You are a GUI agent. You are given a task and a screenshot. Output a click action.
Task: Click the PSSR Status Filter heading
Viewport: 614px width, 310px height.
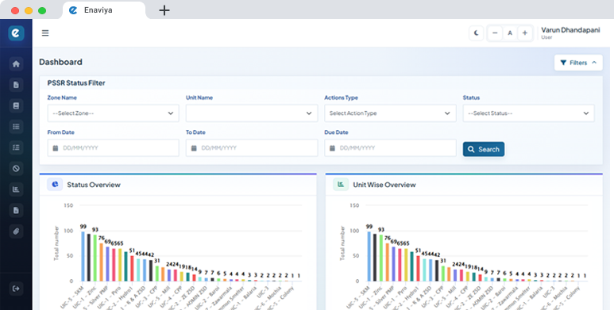pyautogui.click(x=76, y=83)
